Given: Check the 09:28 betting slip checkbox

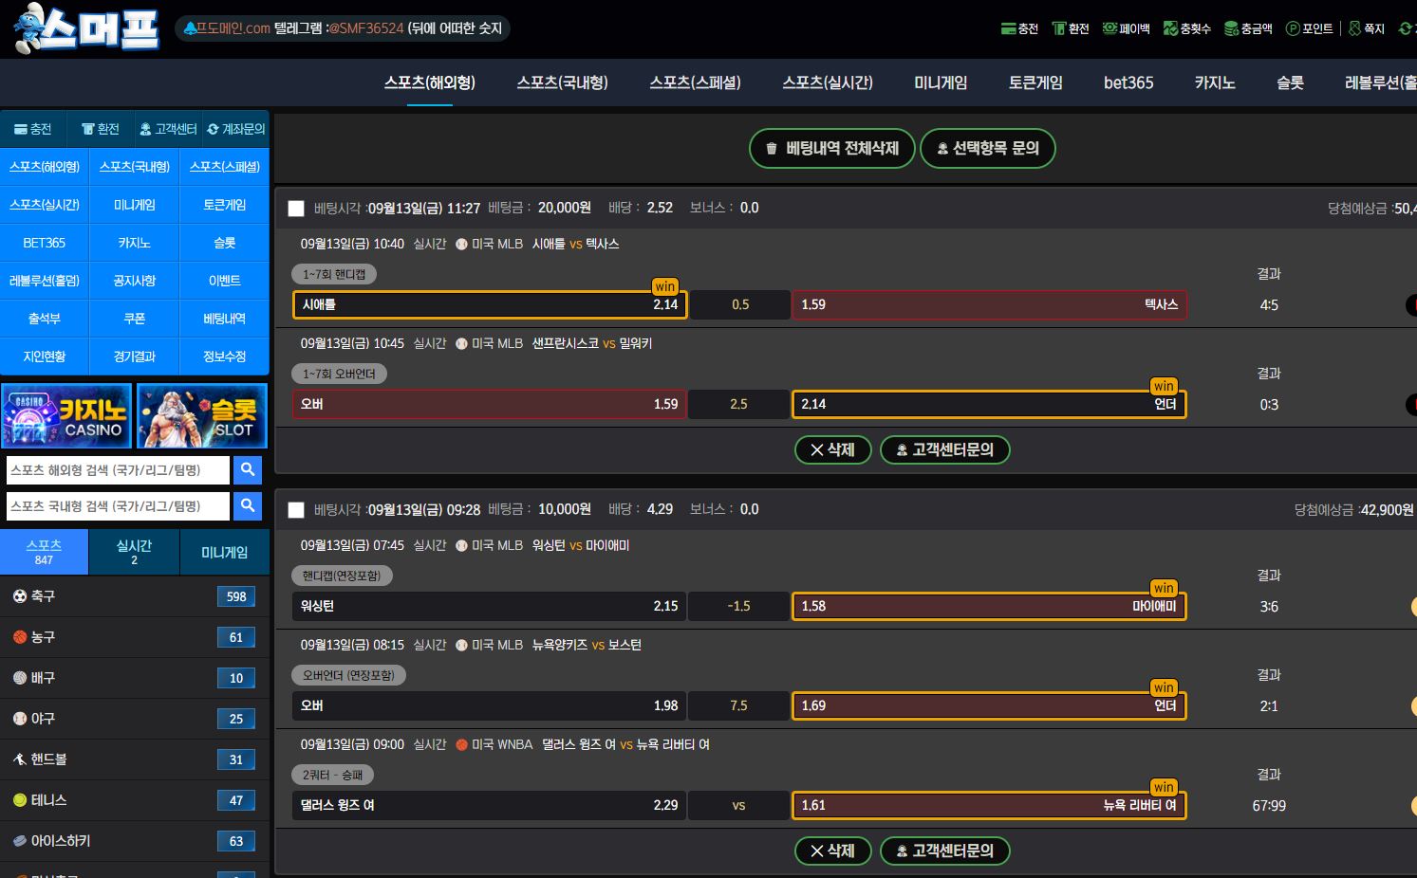Looking at the screenshot, I should pos(296,510).
